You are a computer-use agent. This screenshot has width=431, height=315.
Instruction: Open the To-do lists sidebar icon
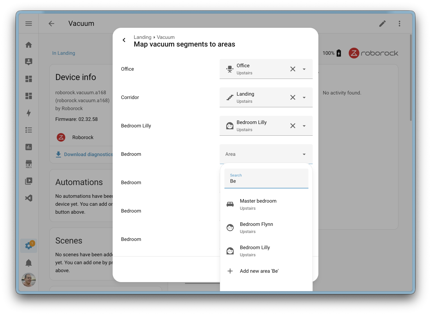(28, 130)
